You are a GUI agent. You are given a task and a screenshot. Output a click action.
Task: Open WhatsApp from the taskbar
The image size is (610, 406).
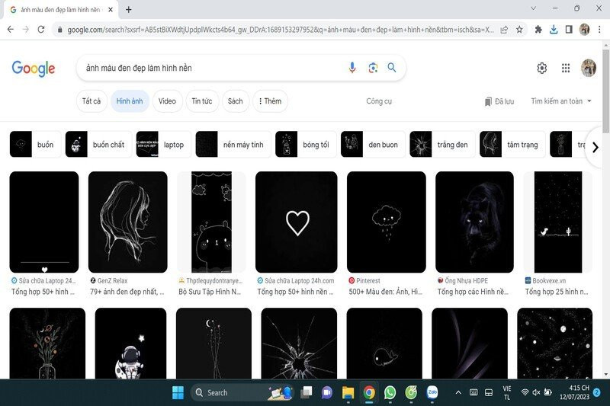pos(390,393)
